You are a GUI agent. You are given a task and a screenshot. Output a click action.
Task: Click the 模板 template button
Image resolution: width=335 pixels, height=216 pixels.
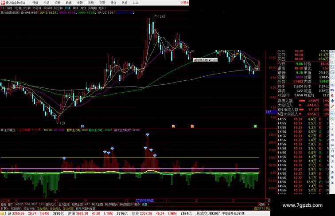pos(262,204)
